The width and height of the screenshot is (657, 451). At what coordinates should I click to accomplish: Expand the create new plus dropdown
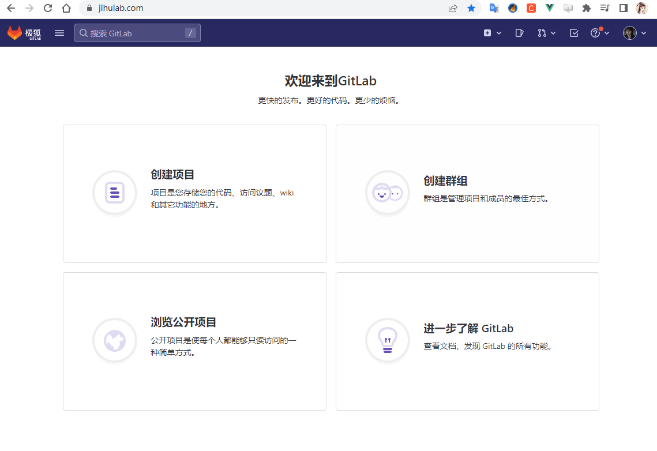[x=493, y=33]
